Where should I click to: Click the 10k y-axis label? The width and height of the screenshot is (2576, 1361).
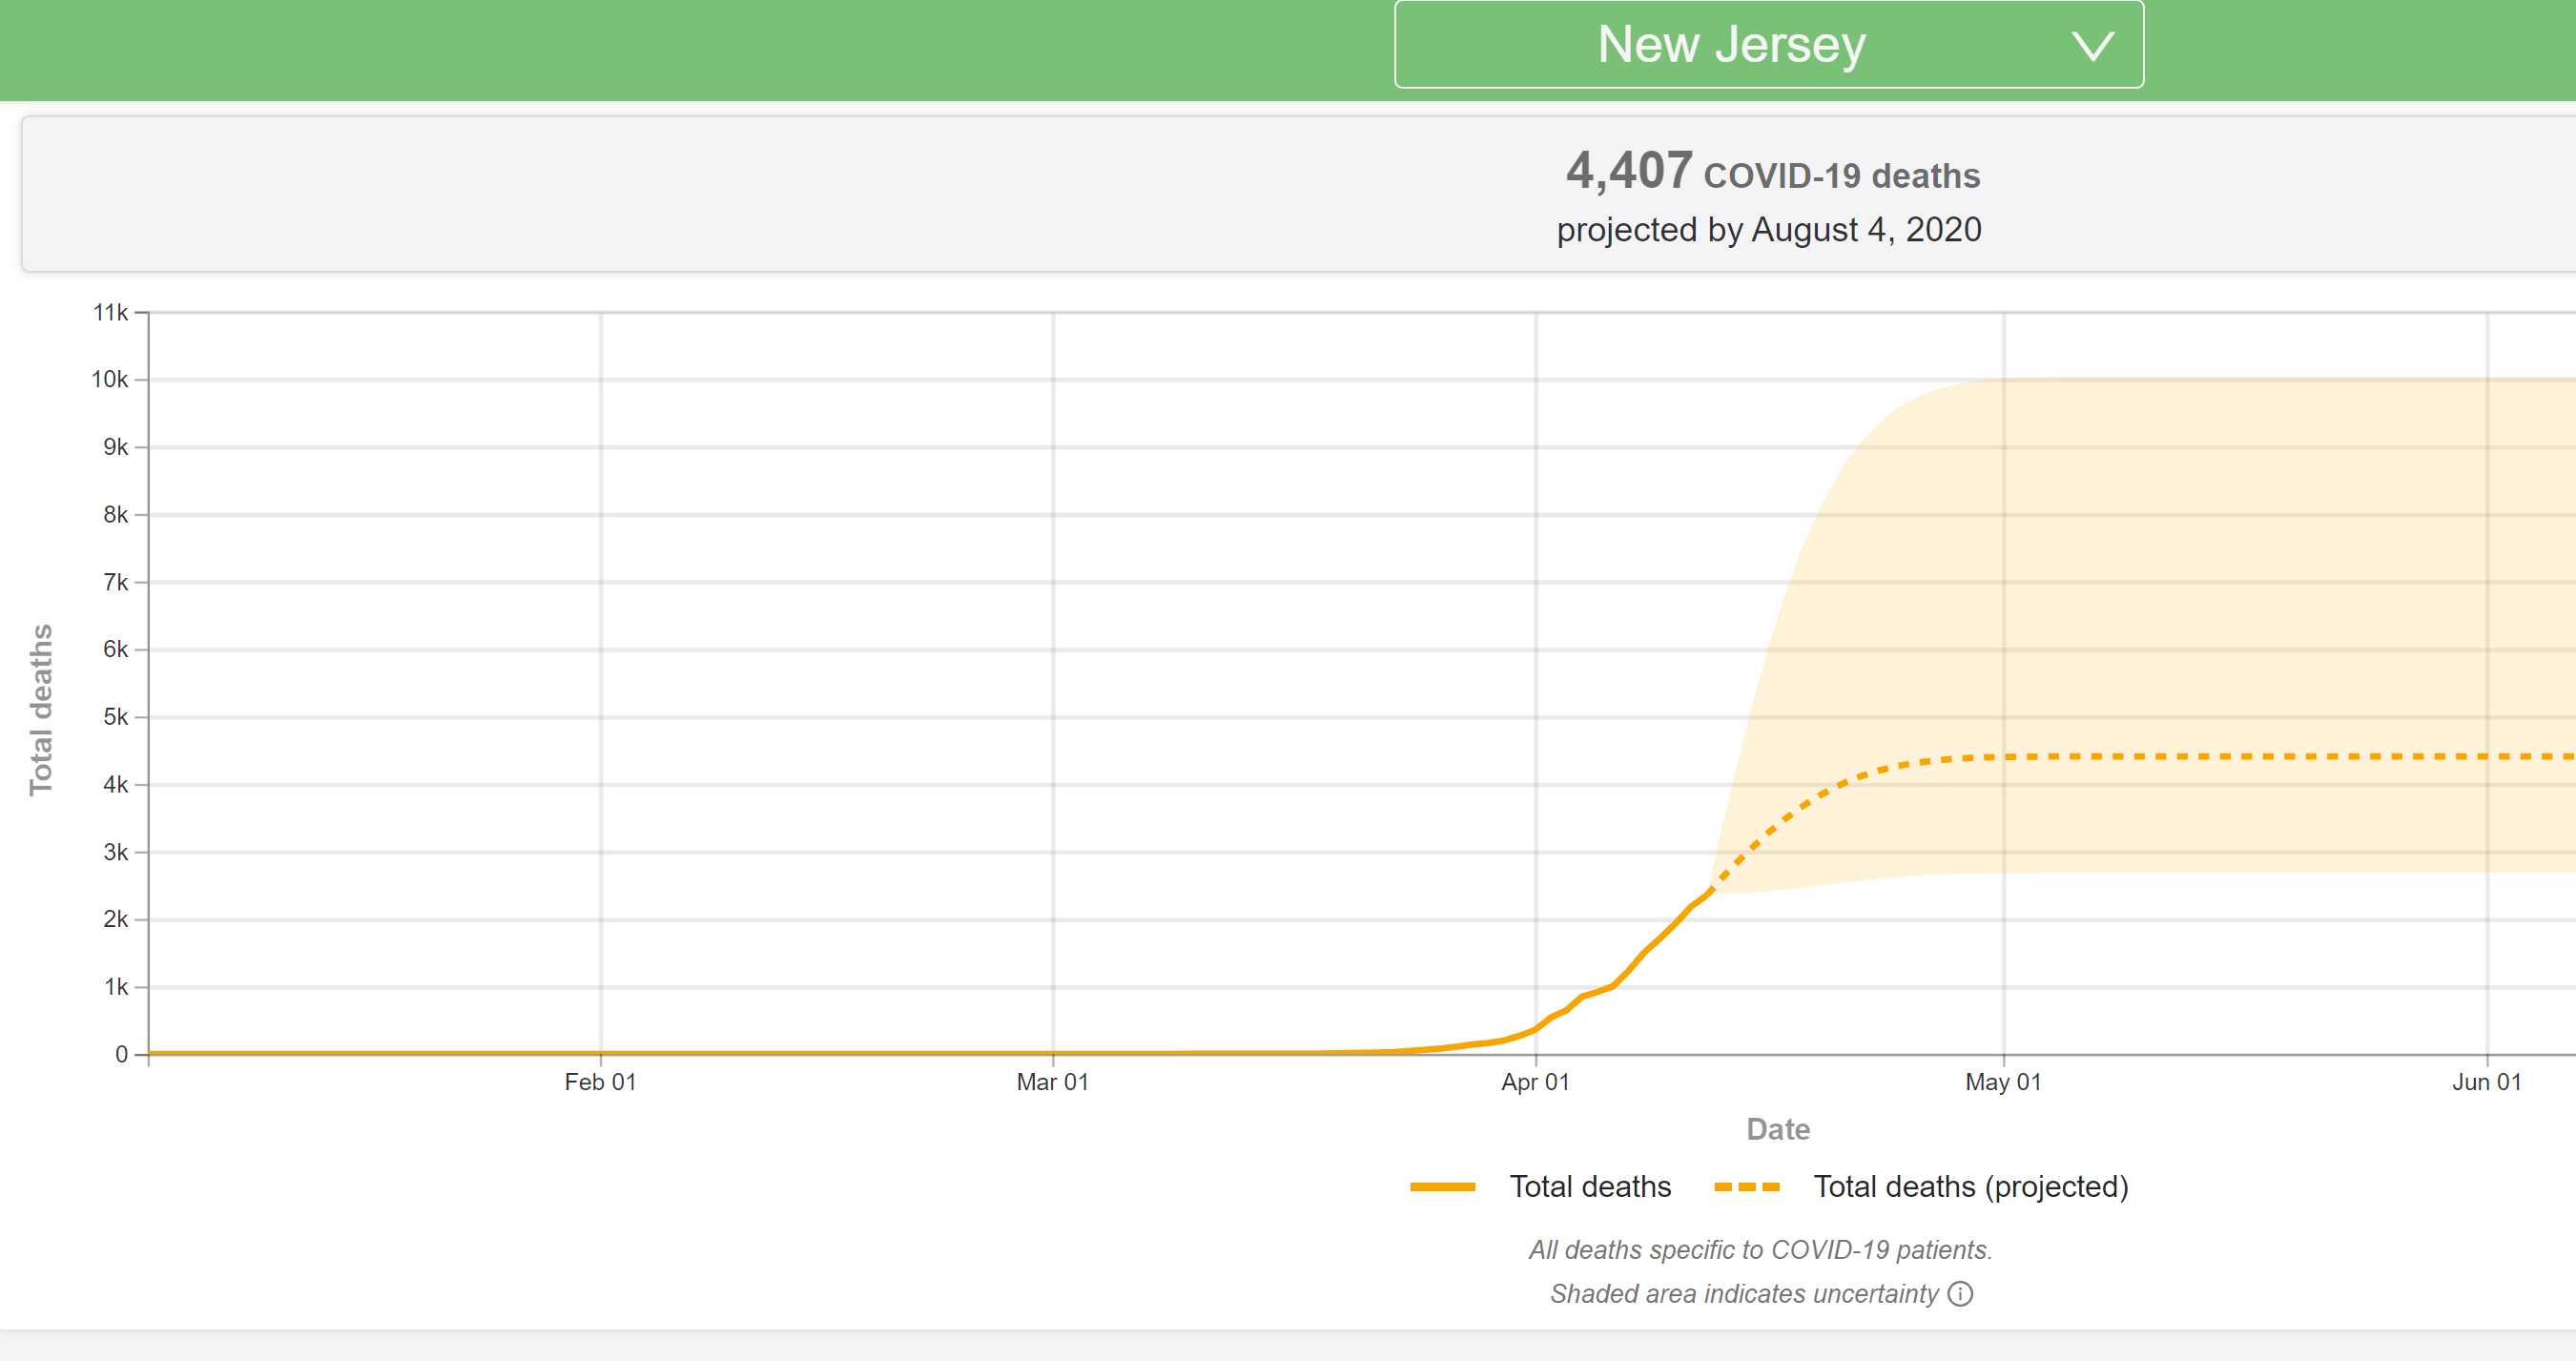[x=109, y=380]
